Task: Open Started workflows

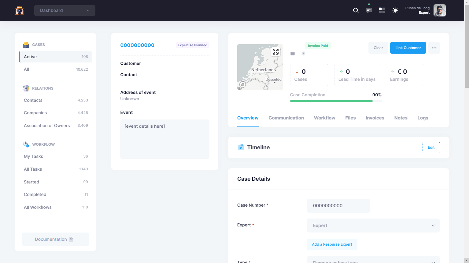Action: pos(56,182)
